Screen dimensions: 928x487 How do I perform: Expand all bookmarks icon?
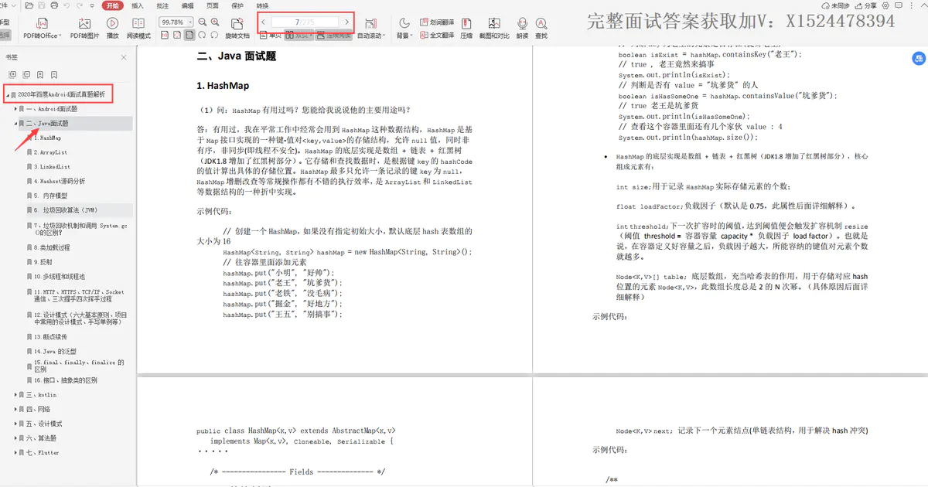click(x=12, y=75)
